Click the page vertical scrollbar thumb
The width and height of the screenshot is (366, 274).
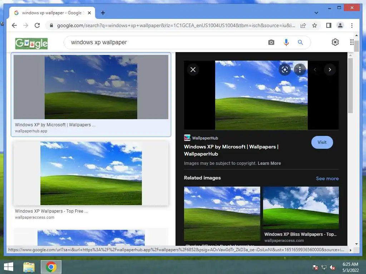(356, 46)
